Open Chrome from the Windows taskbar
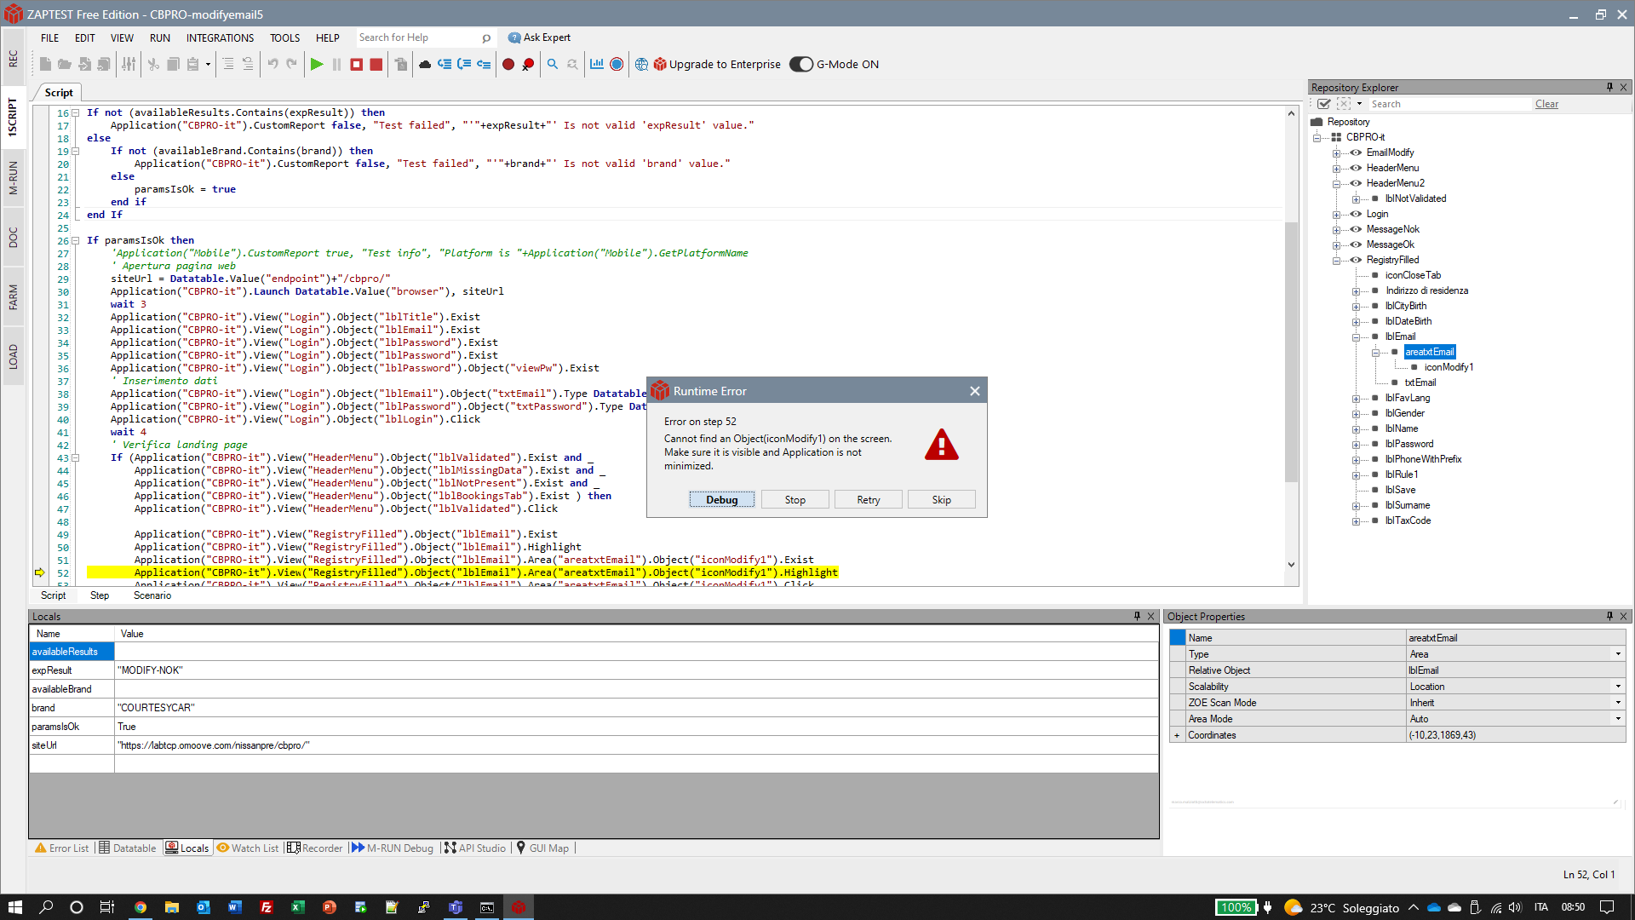Viewport: 1635px width, 920px height. click(x=141, y=907)
